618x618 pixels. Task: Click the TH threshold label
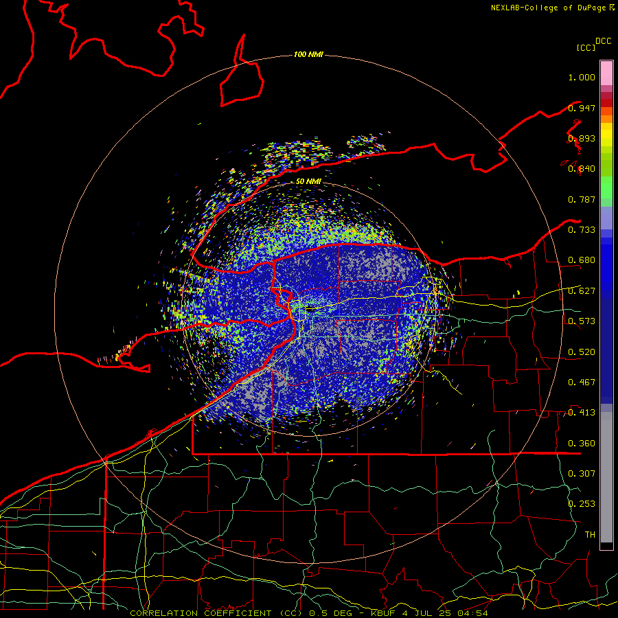tap(590, 535)
